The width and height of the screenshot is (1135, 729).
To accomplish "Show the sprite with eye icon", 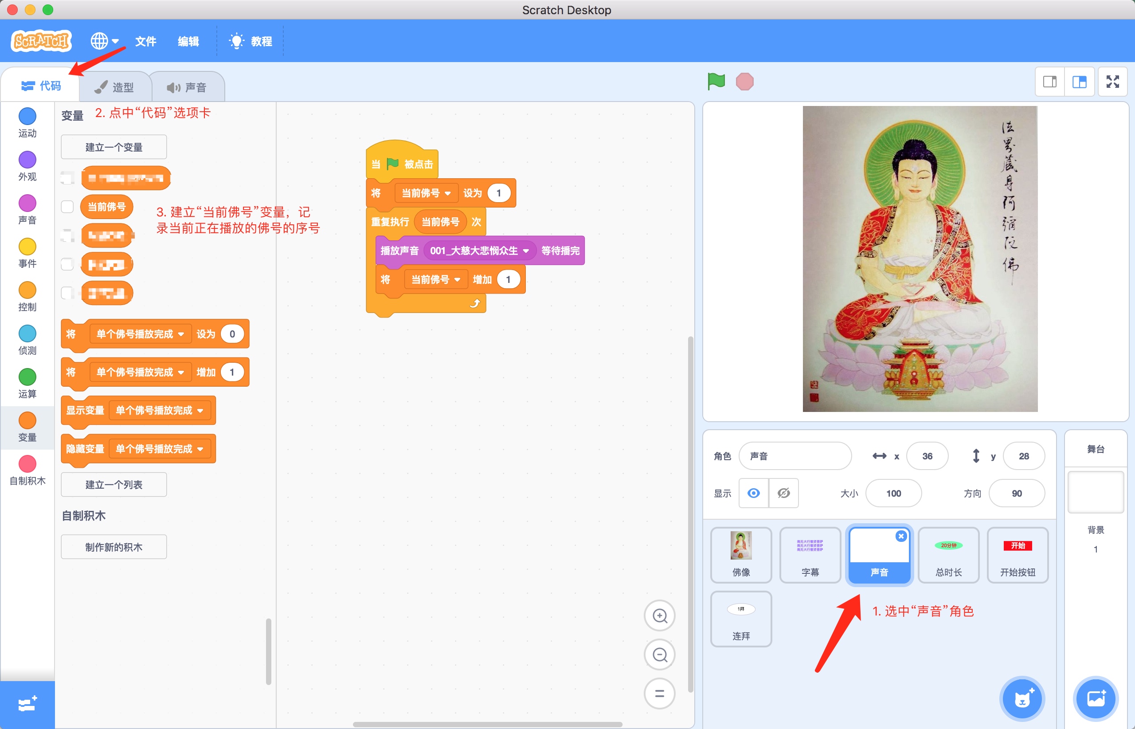I will point(754,493).
